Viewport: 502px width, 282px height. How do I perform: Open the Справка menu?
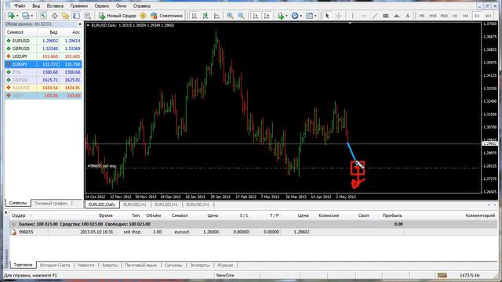pyautogui.click(x=141, y=5)
